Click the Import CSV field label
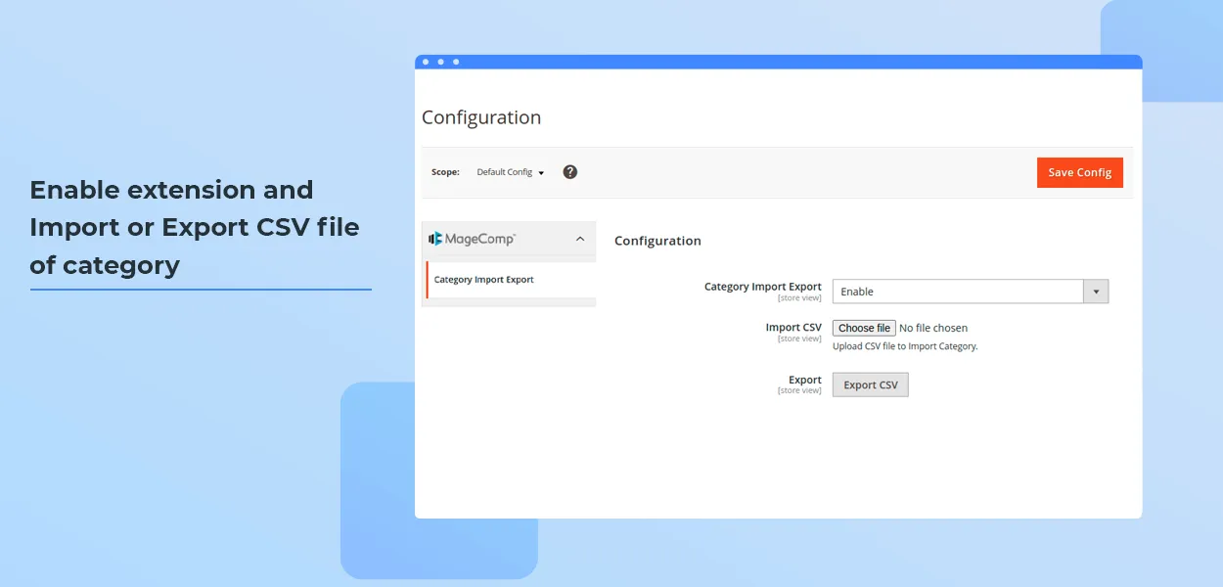This screenshot has width=1223, height=587. (793, 328)
